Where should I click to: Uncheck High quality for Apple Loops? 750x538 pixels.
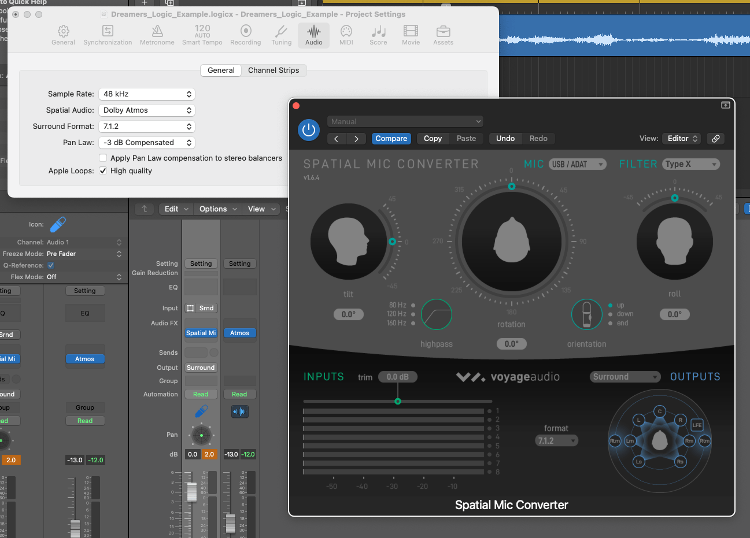tap(103, 170)
